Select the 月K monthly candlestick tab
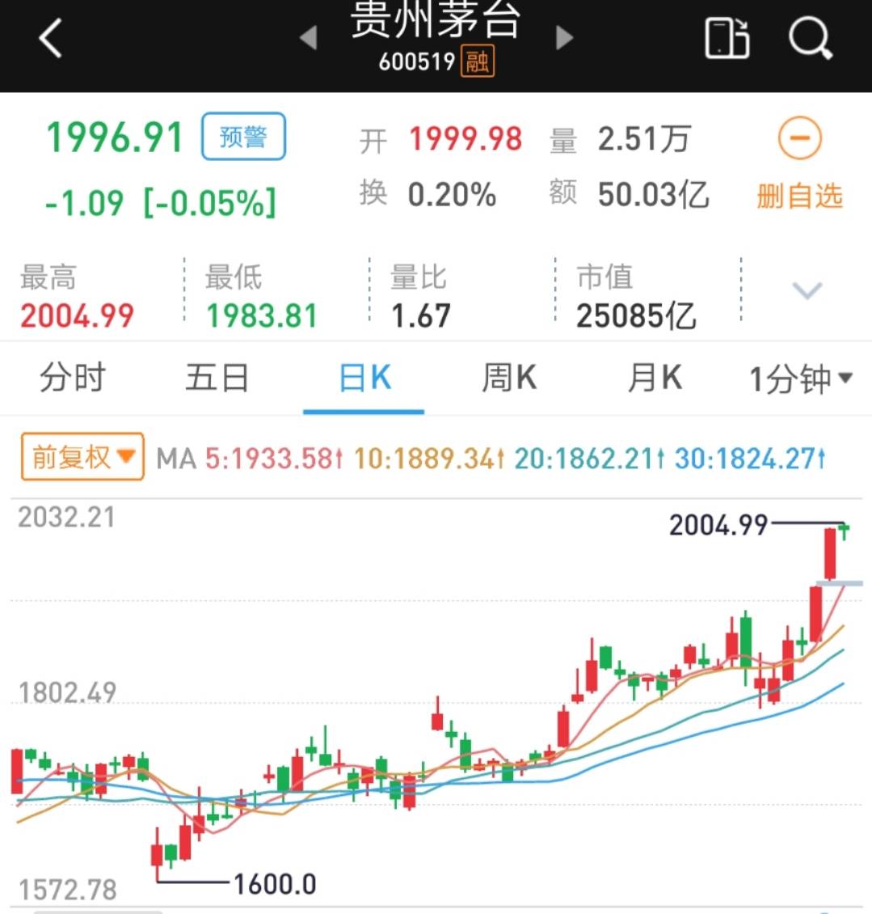Viewport: 872px width, 914px height. coord(655,378)
